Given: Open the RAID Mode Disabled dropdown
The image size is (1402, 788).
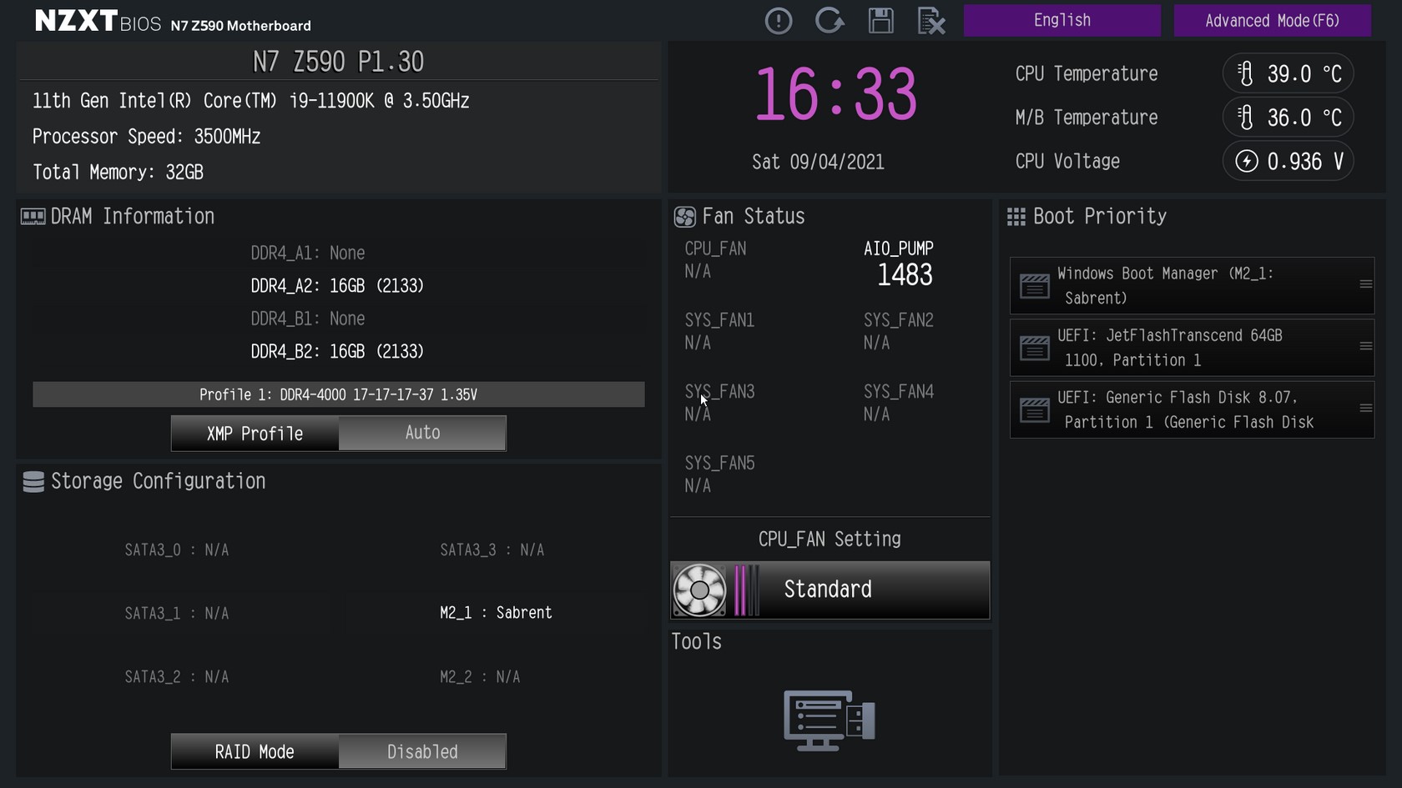Looking at the screenshot, I should 422,751.
